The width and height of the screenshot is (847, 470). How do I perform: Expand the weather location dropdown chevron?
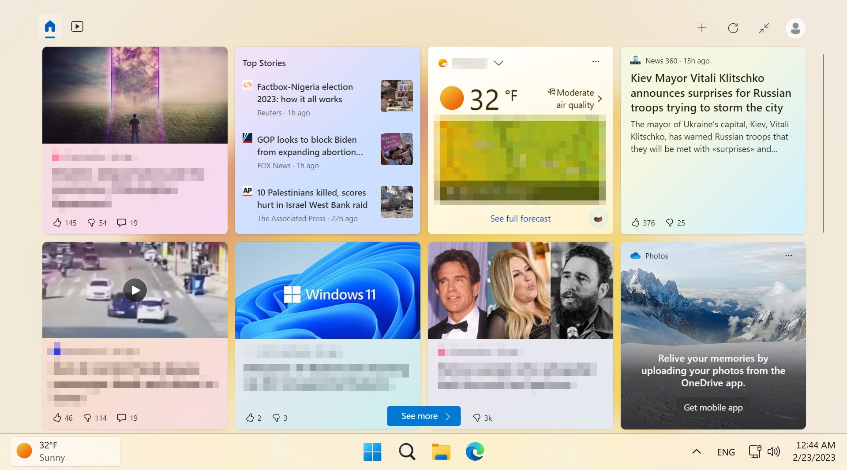(498, 63)
